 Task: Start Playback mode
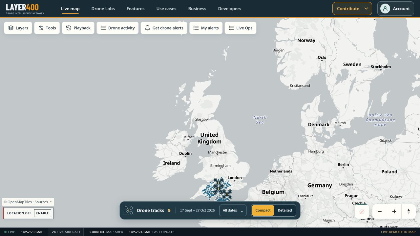(78, 28)
